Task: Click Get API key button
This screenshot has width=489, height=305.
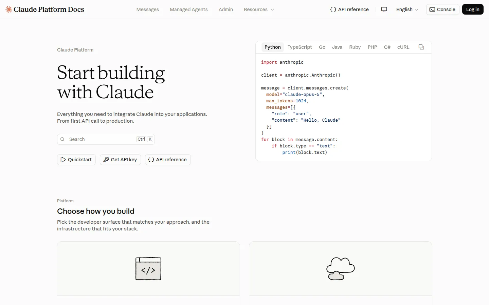Action: [x=120, y=160]
